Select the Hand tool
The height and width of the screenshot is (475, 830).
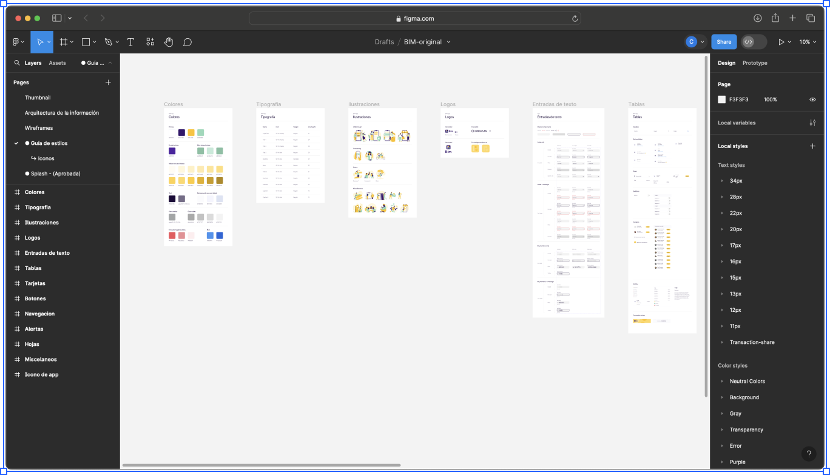tap(169, 42)
